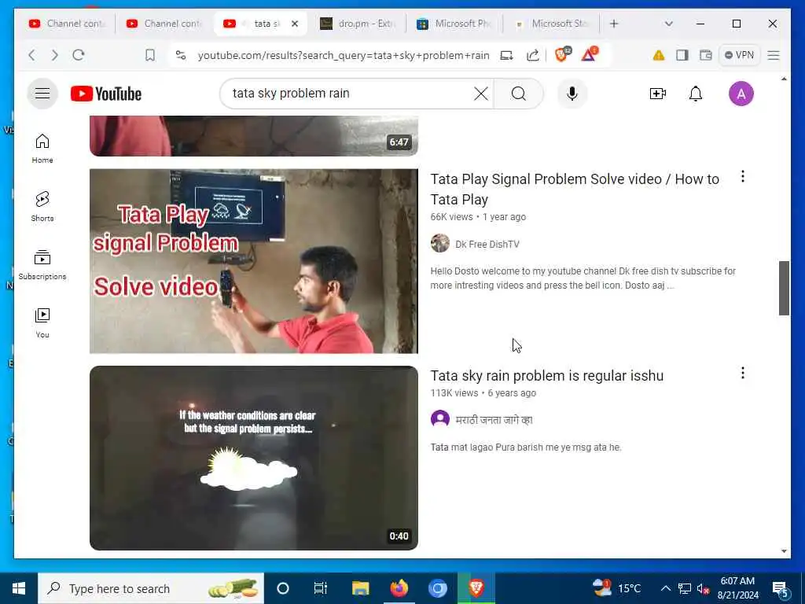Open the Create video button
Viewport: 805px width, 604px height.
click(658, 94)
